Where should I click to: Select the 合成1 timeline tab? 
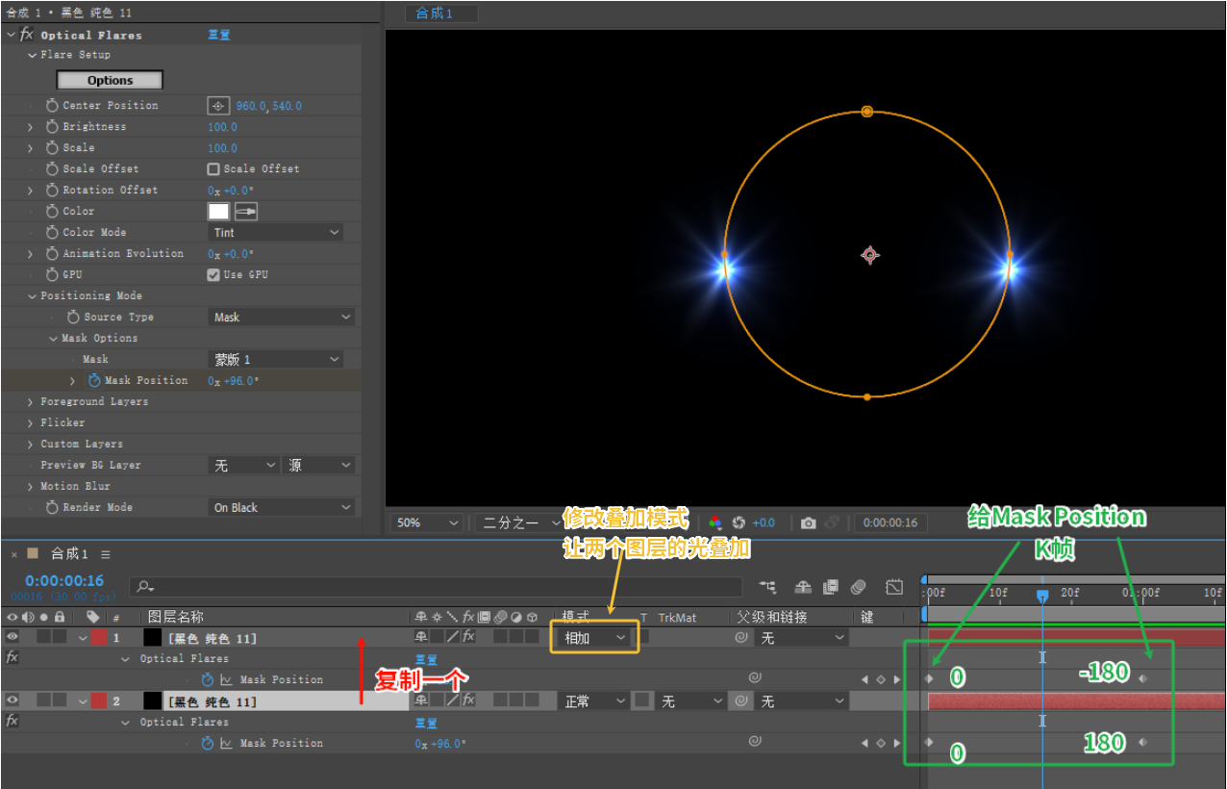[69, 554]
